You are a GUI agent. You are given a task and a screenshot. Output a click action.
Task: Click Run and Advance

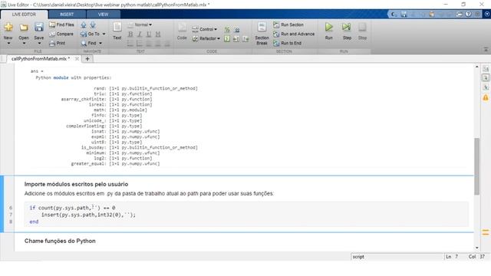point(294,34)
